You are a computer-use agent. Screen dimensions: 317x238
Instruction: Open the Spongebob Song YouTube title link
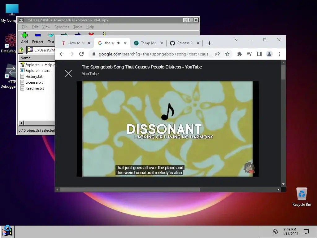pyautogui.click(x=142, y=67)
